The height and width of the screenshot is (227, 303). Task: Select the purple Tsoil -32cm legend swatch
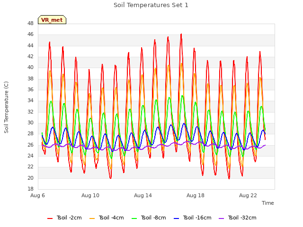(222, 218)
